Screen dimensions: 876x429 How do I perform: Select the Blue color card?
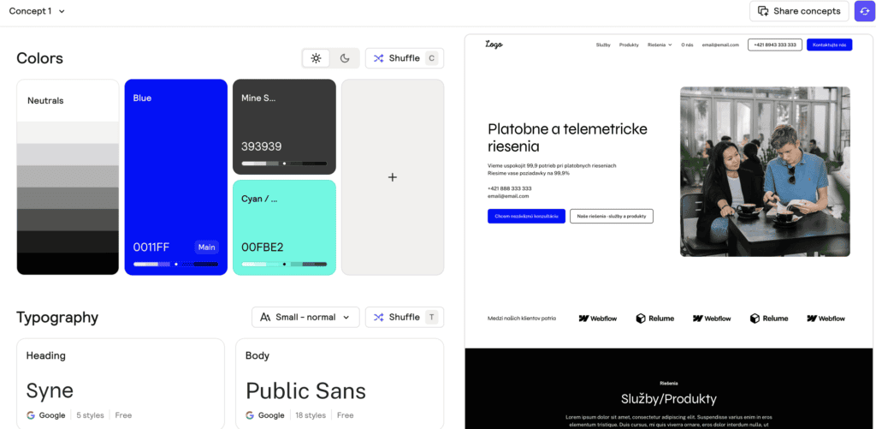tap(176, 176)
